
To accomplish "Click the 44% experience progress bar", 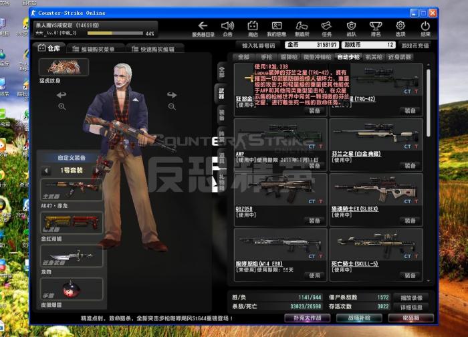I will point(115,33).
